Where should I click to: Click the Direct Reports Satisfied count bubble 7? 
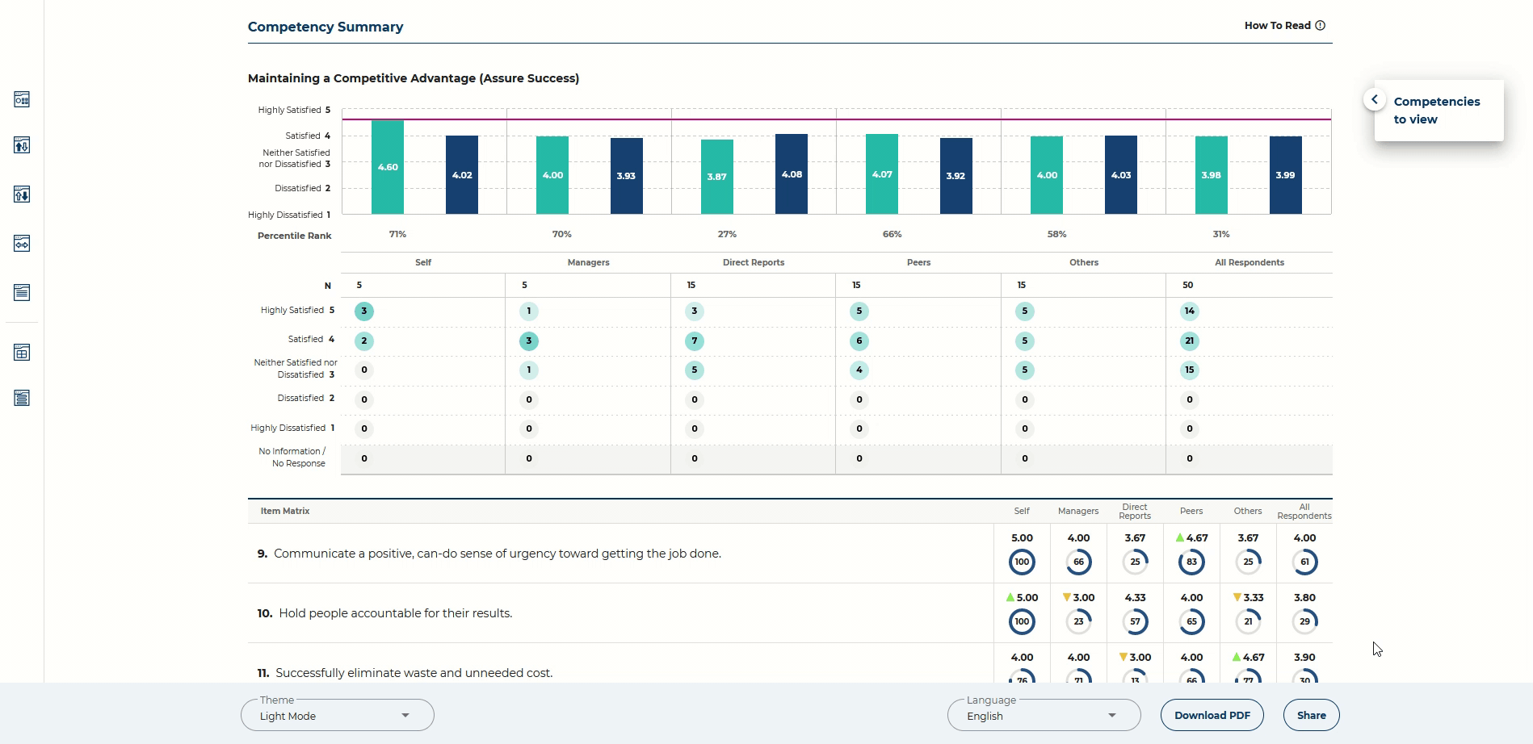pyautogui.click(x=695, y=341)
